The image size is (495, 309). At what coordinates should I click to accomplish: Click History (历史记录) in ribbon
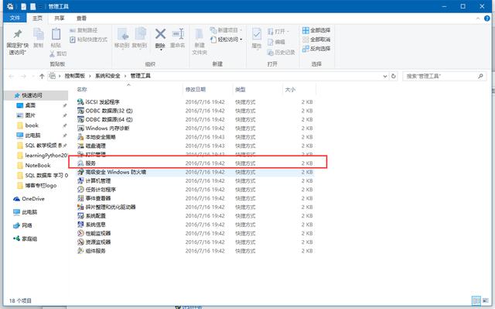click(281, 52)
